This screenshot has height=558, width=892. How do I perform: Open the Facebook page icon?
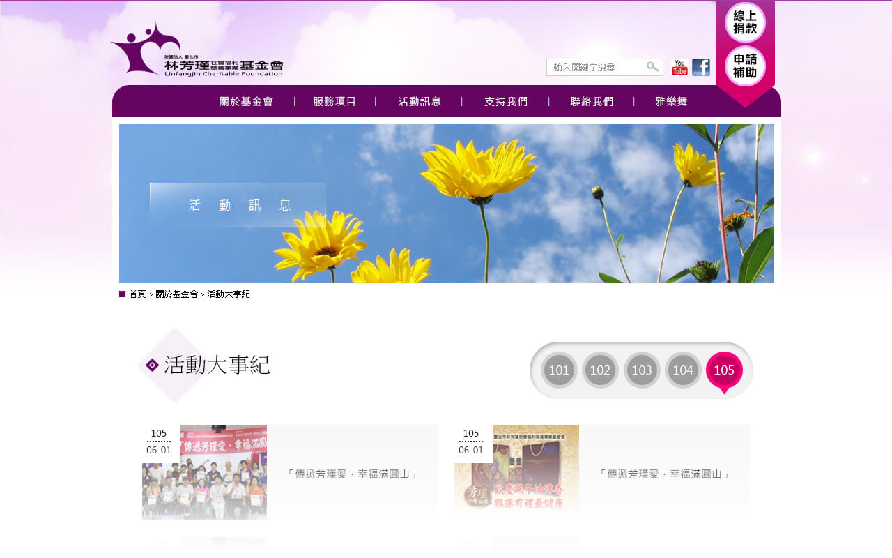[x=701, y=68]
